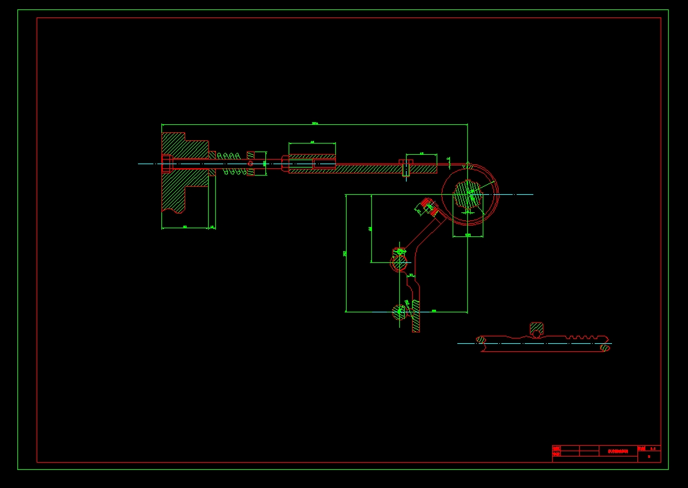Pick the dimension text below the circular hub
Viewport: 688px width, 488px height.
(468, 236)
